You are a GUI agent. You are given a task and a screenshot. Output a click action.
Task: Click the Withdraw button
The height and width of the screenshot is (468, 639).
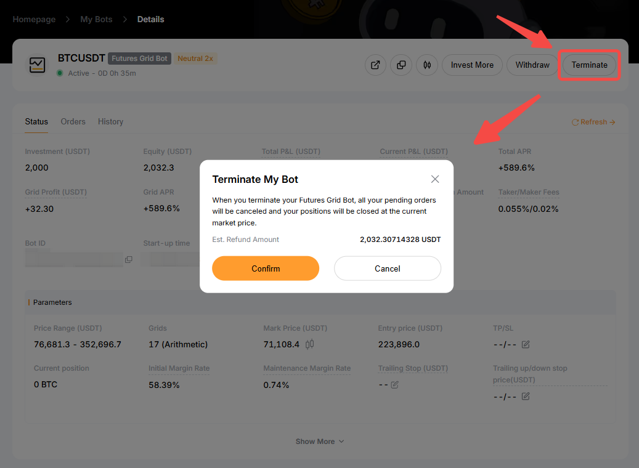tap(532, 65)
